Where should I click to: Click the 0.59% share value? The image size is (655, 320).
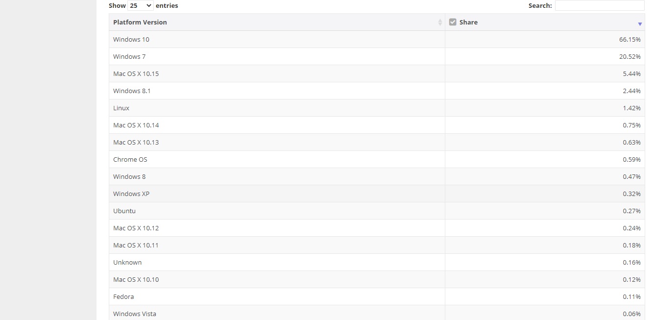632,159
